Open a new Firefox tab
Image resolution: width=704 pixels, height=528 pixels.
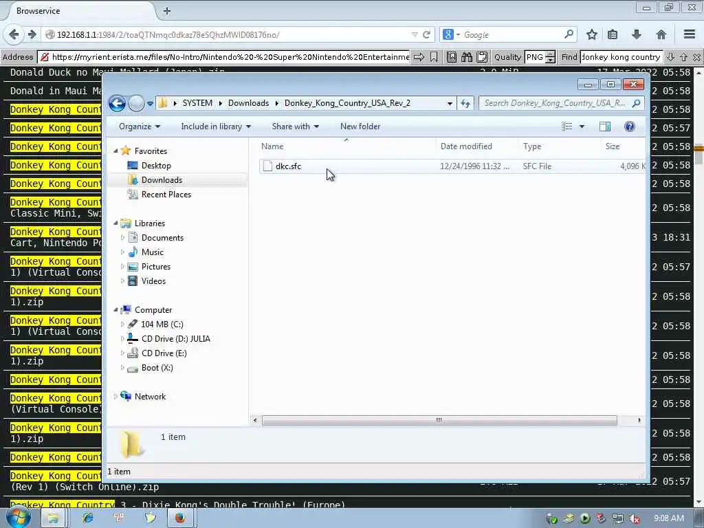tap(167, 11)
